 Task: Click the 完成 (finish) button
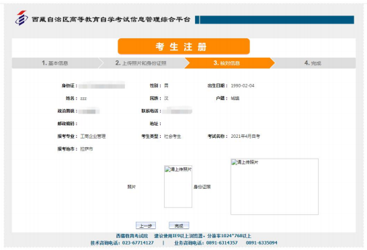(x=179, y=226)
